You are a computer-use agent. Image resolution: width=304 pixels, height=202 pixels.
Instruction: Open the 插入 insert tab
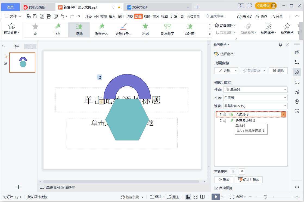[112, 17]
